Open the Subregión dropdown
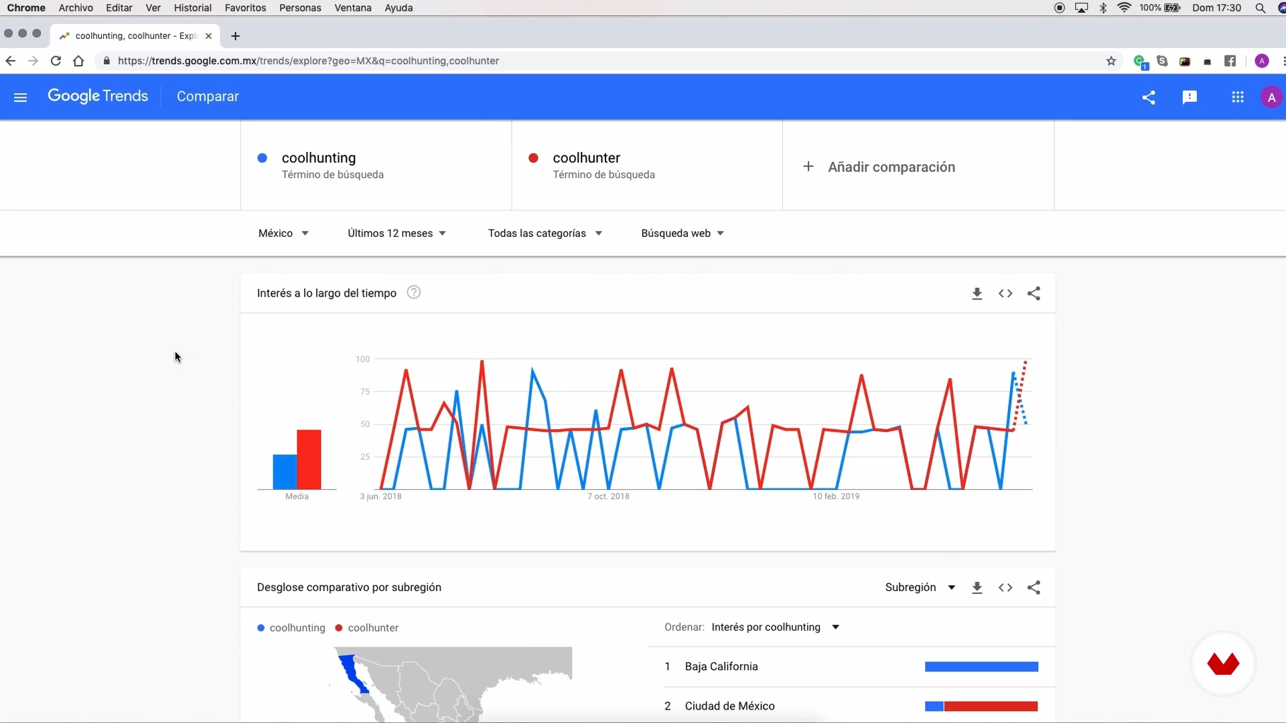The height and width of the screenshot is (723, 1286). [x=920, y=587]
